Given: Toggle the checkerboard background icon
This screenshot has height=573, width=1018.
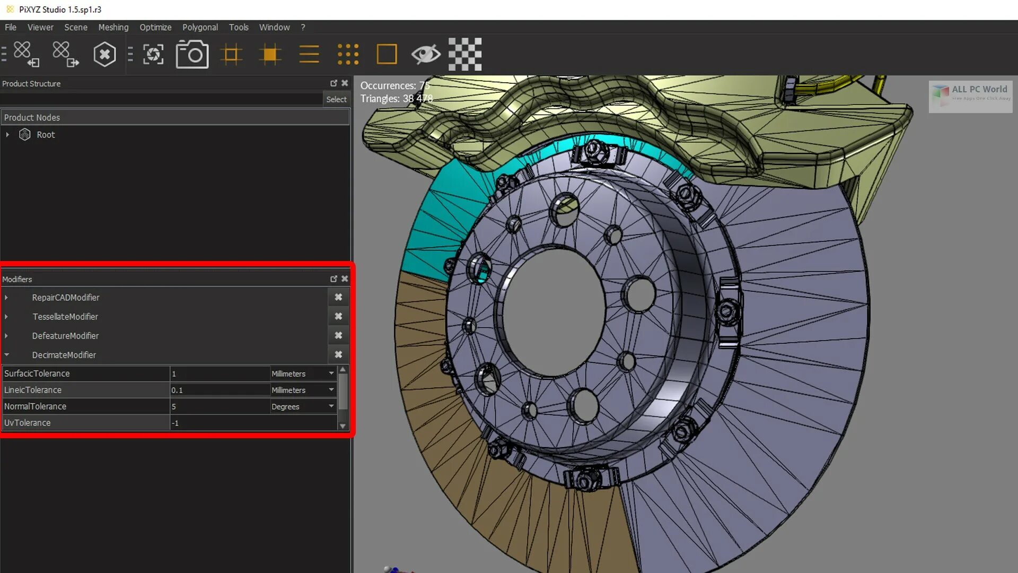Looking at the screenshot, I should [465, 54].
